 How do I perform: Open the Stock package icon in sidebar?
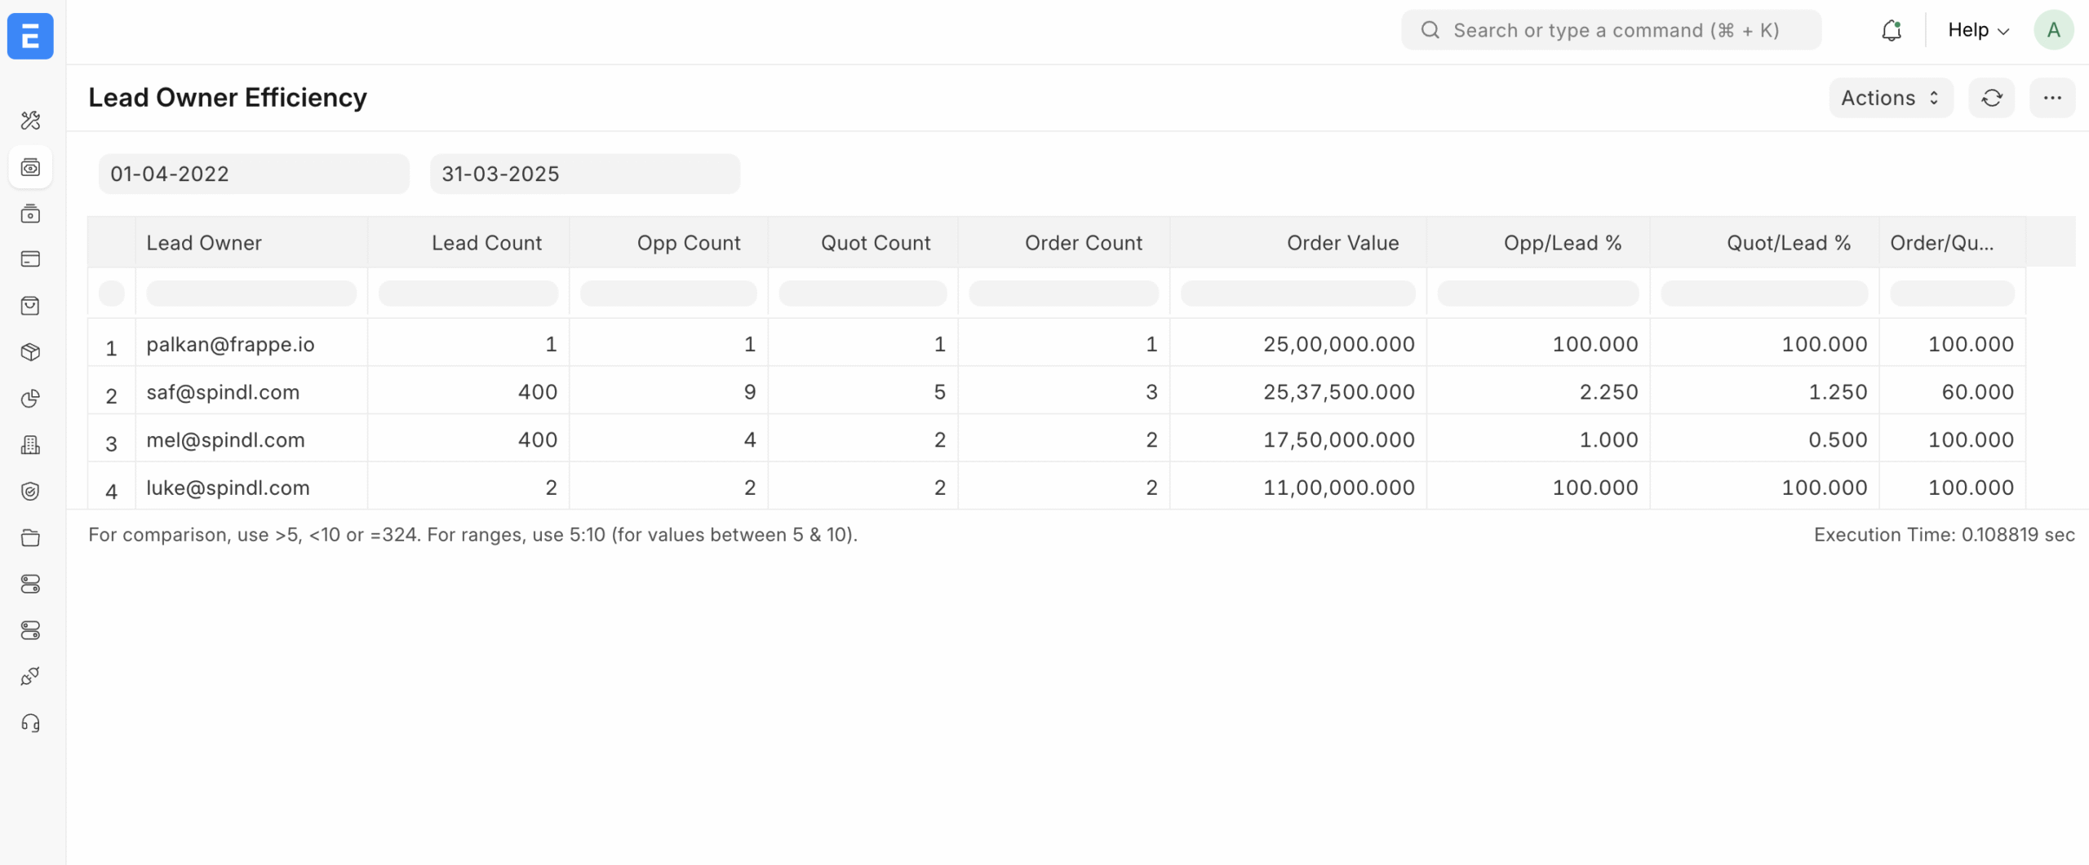(x=30, y=352)
